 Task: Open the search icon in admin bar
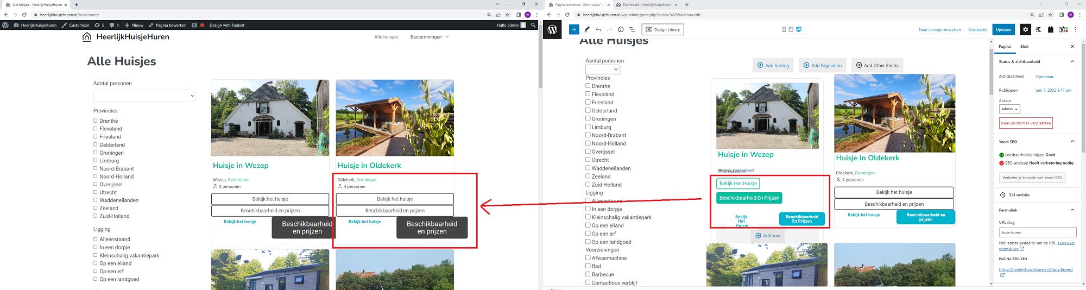[533, 25]
